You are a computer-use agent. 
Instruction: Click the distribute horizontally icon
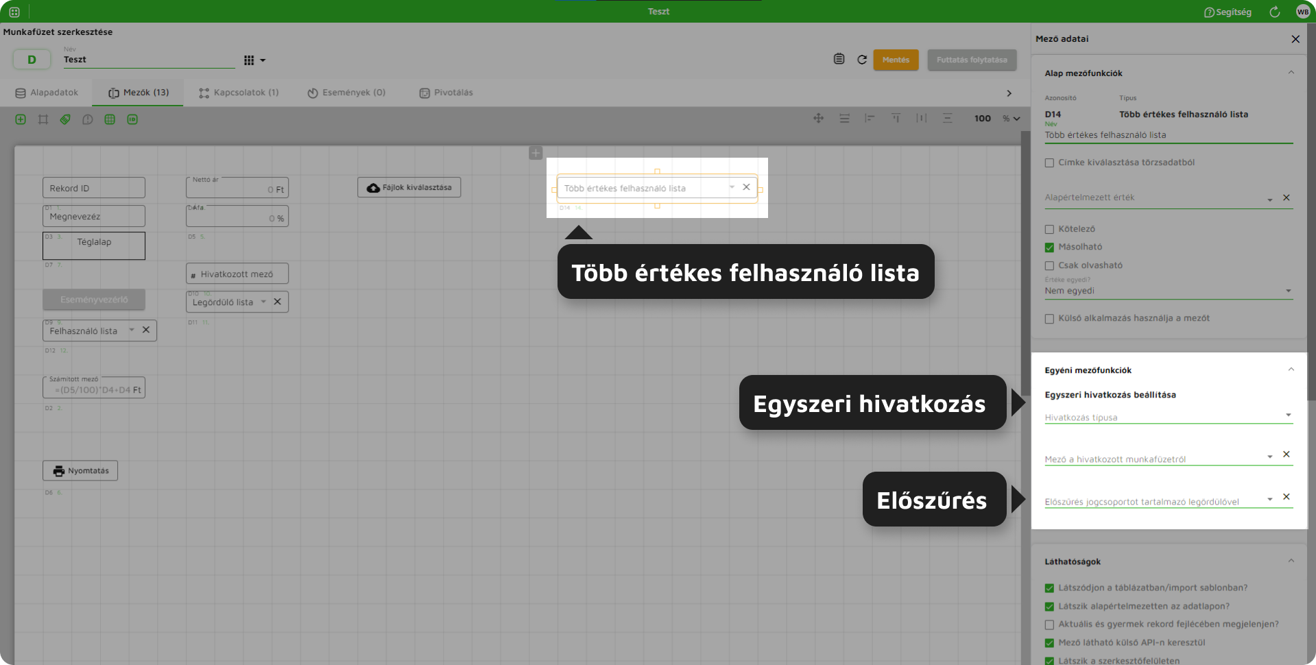point(921,118)
